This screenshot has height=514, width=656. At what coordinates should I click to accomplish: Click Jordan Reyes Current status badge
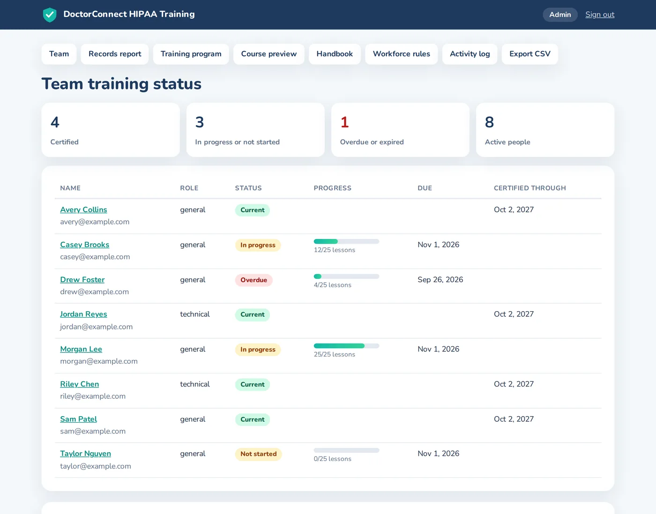253,314
